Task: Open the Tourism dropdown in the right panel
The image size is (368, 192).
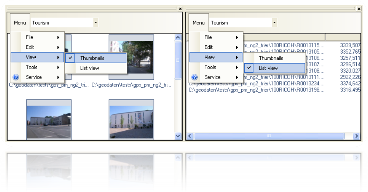Action: (275, 23)
